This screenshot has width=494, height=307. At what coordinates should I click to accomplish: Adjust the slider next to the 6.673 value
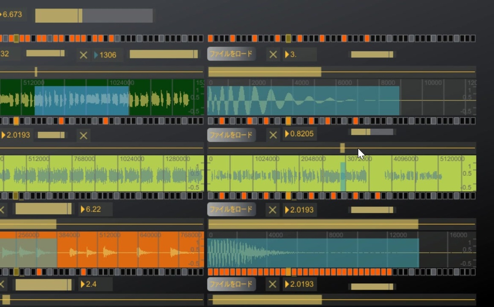(x=94, y=16)
